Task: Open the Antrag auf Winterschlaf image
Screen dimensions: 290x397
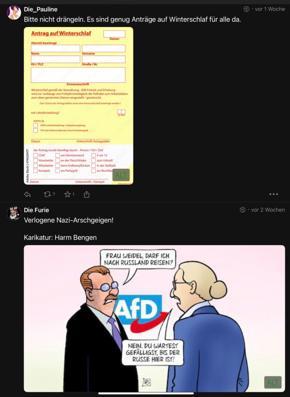Action: click(79, 106)
